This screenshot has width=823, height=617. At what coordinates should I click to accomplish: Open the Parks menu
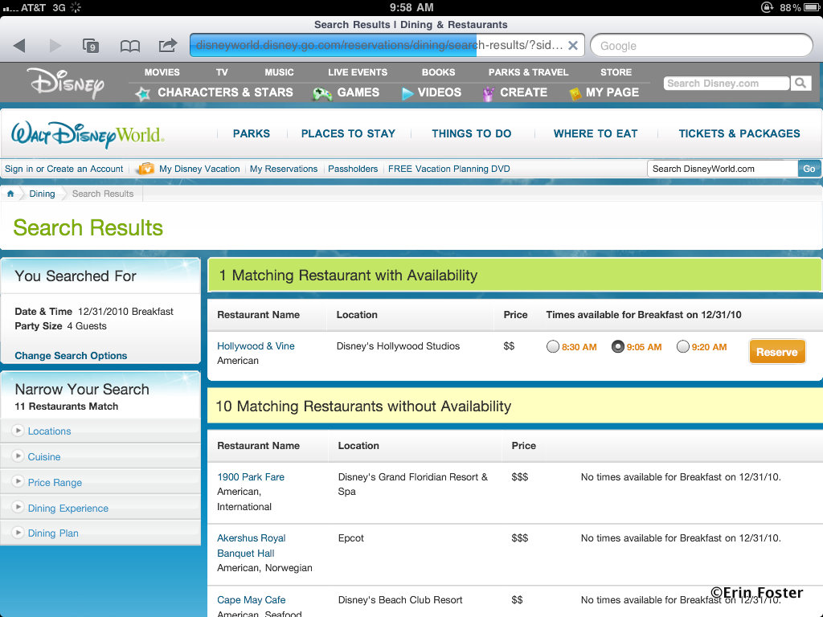click(251, 133)
